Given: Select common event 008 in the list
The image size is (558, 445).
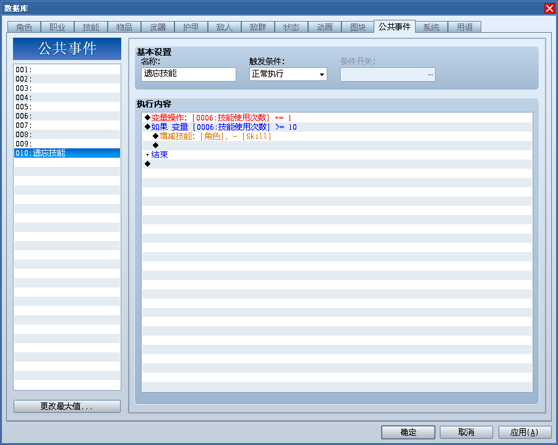Looking at the screenshot, I should tap(67, 134).
